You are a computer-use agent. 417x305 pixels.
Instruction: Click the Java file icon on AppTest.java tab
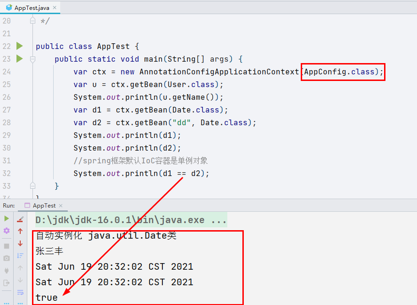click(9, 8)
